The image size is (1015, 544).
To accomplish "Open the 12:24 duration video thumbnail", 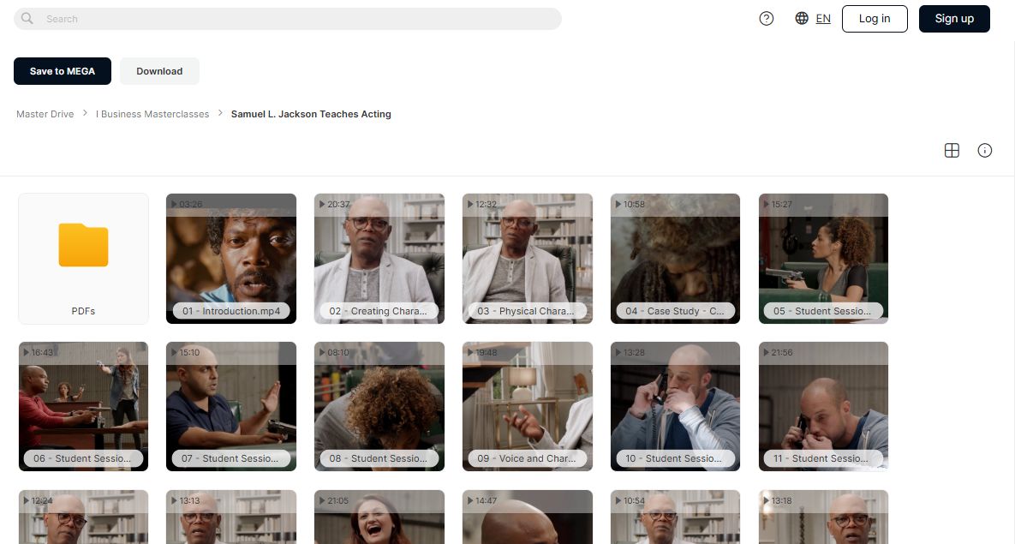I will tap(83, 517).
